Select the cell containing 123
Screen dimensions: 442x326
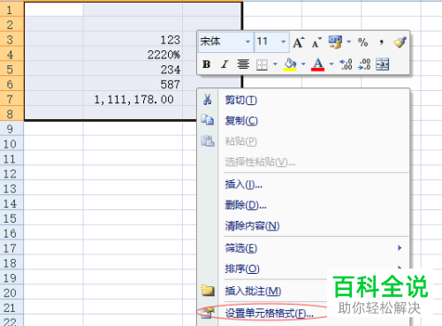pos(133,40)
